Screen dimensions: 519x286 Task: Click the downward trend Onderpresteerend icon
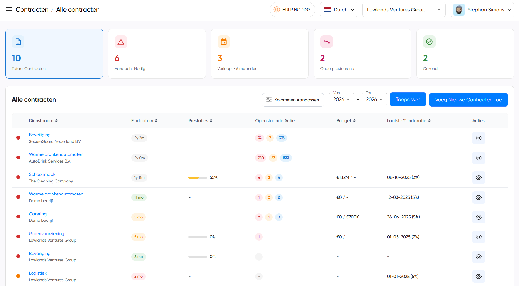point(326,42)
